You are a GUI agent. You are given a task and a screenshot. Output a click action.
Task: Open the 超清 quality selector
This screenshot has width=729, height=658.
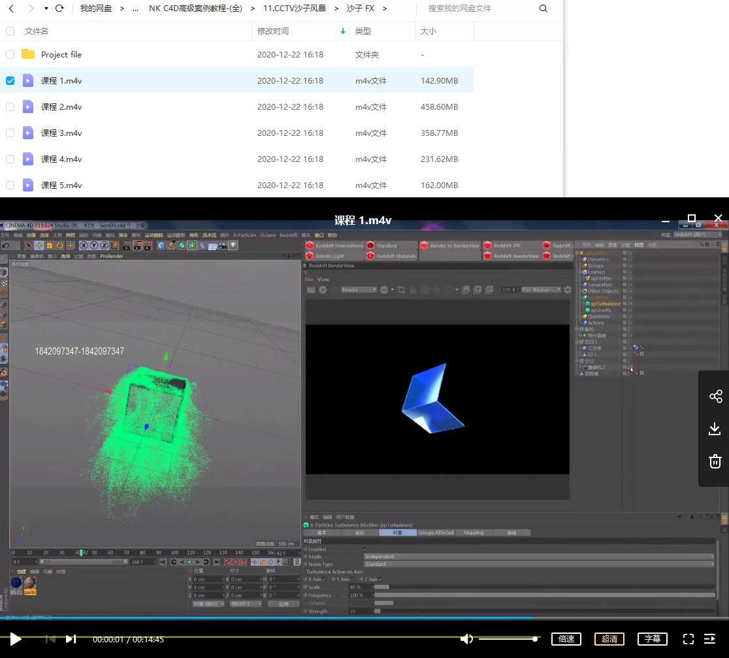coord(609,639)
